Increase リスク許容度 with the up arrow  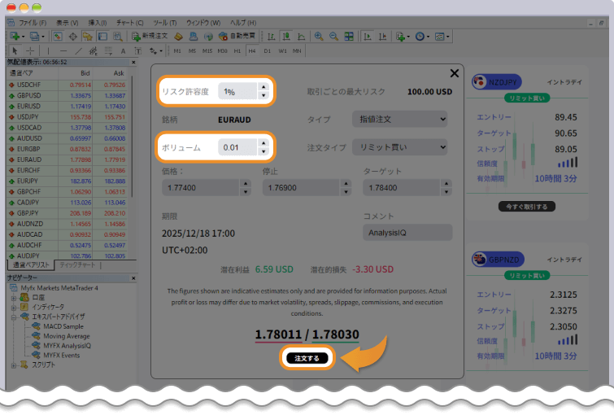click(x=262, y=87)
